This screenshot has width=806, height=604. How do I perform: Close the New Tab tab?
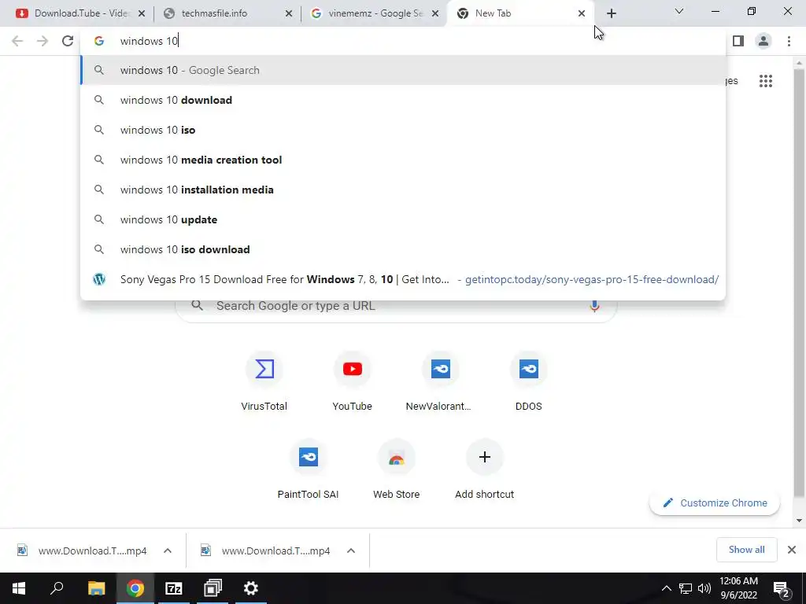pyautogui.click(x=582, y=14)
